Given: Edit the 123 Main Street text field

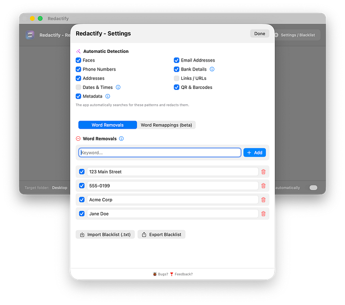Looking at the screenshot, I should 173,172.
